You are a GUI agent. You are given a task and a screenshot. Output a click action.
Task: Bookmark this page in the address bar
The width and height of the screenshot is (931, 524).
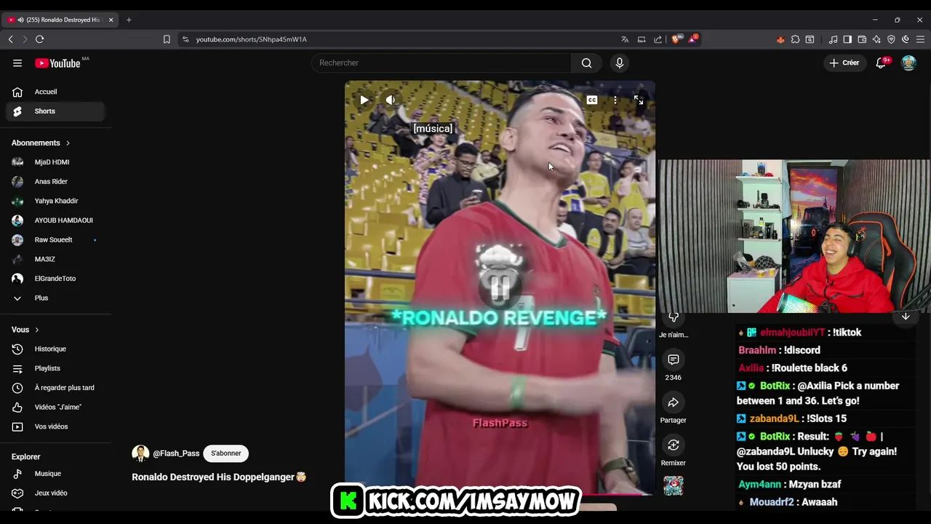pos(167,39)
